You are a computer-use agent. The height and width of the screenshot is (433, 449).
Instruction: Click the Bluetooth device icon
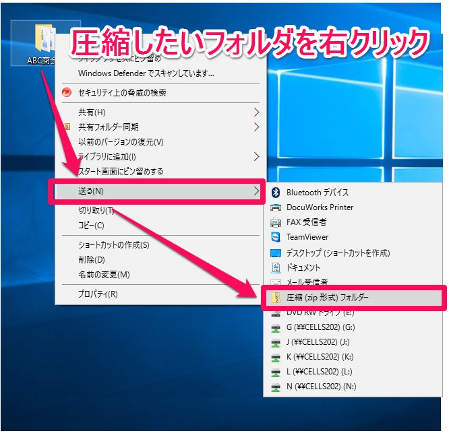point(275,193)
